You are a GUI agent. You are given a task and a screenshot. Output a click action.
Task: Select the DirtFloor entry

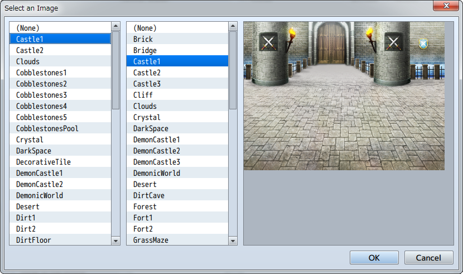tap(33, 240)
